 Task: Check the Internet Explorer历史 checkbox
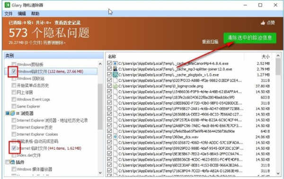tap(14, 127)
